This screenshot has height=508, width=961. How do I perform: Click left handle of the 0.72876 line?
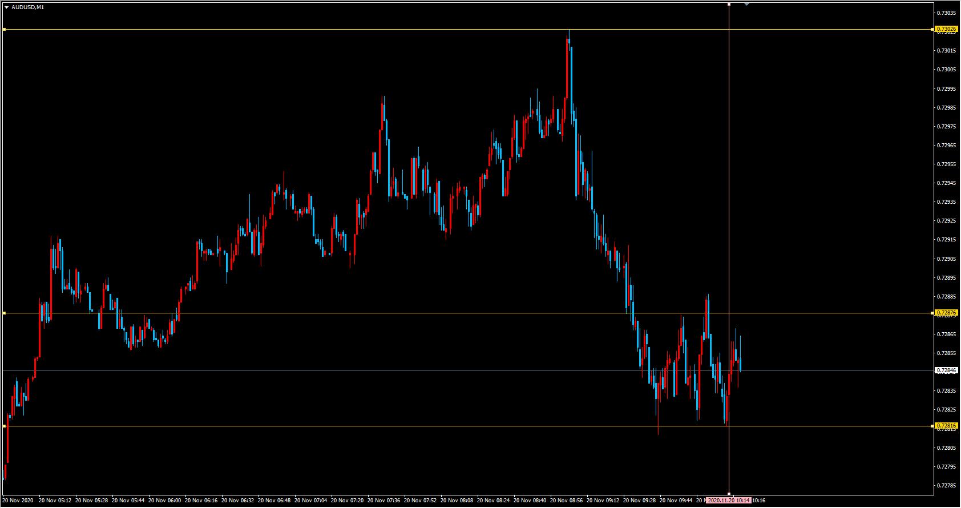coord(4,313)
